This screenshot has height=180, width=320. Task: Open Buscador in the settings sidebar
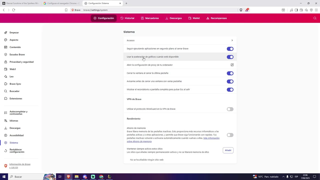(x=14, y=91)
